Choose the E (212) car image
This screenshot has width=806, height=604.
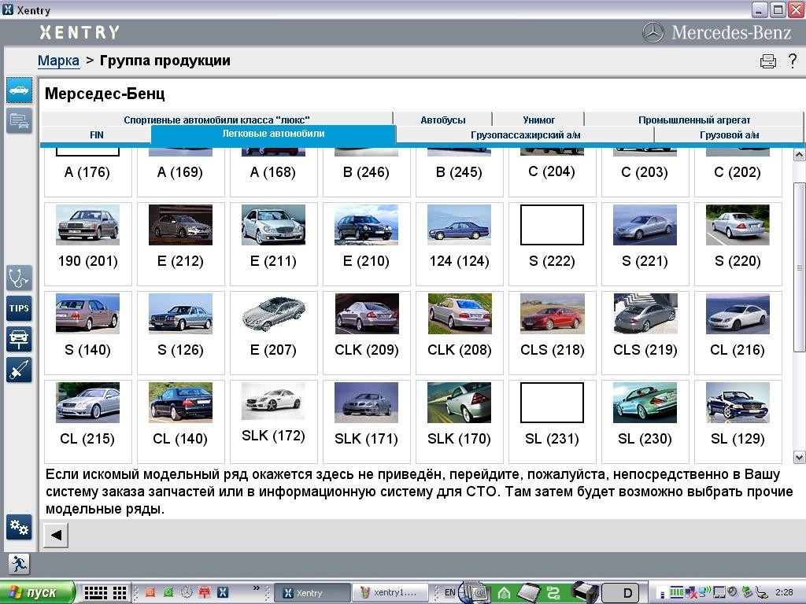pos(180,225)
